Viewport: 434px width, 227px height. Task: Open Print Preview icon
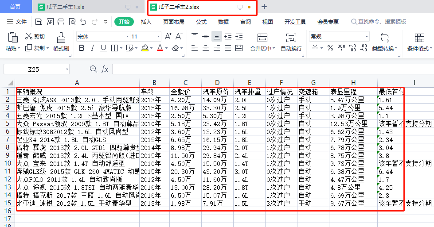tap(72, 22)
